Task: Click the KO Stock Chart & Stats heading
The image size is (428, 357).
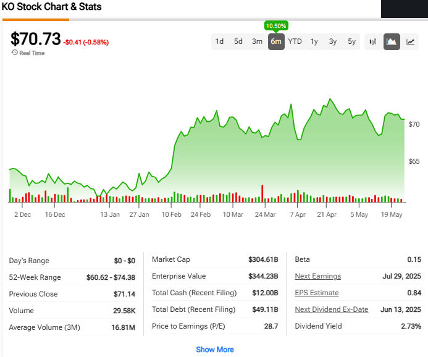Action: click(52, 7)
